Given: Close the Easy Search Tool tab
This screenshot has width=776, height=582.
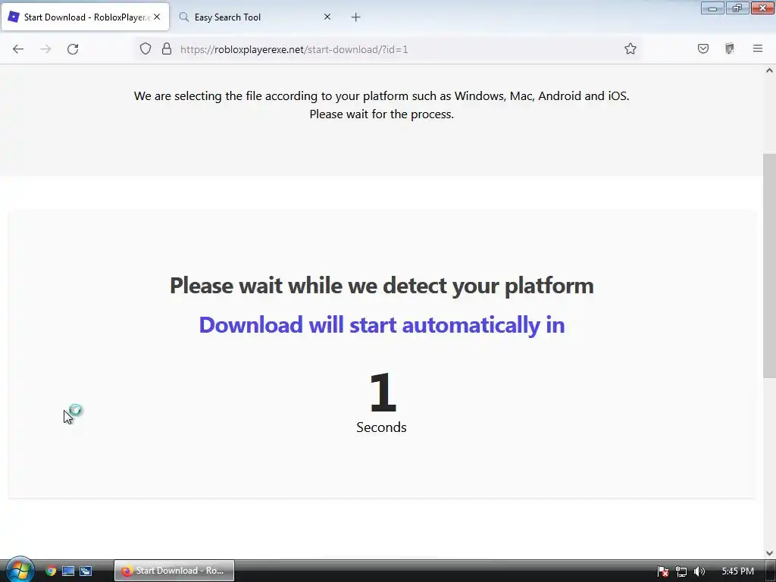Looking at the screenshot, I should coord(327,17).
